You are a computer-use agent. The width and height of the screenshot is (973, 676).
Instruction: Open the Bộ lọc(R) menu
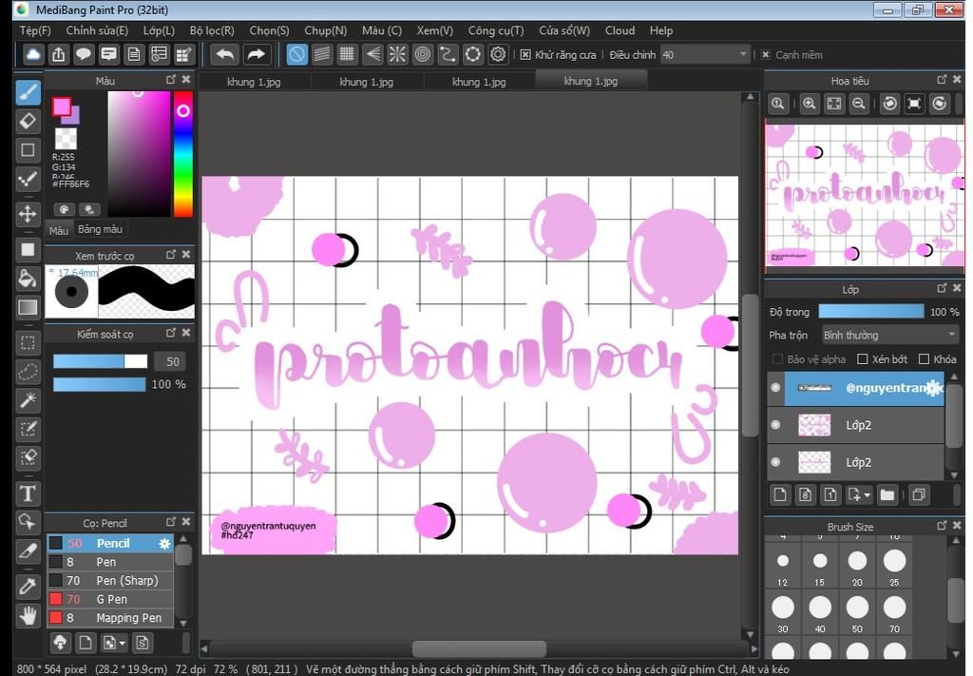click(x=212, y=30)
